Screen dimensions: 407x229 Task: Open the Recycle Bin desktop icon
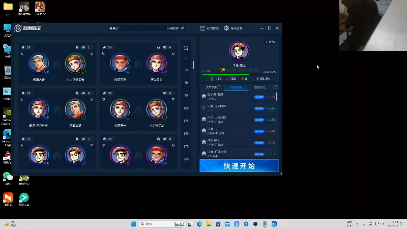[x=8, y=72]
